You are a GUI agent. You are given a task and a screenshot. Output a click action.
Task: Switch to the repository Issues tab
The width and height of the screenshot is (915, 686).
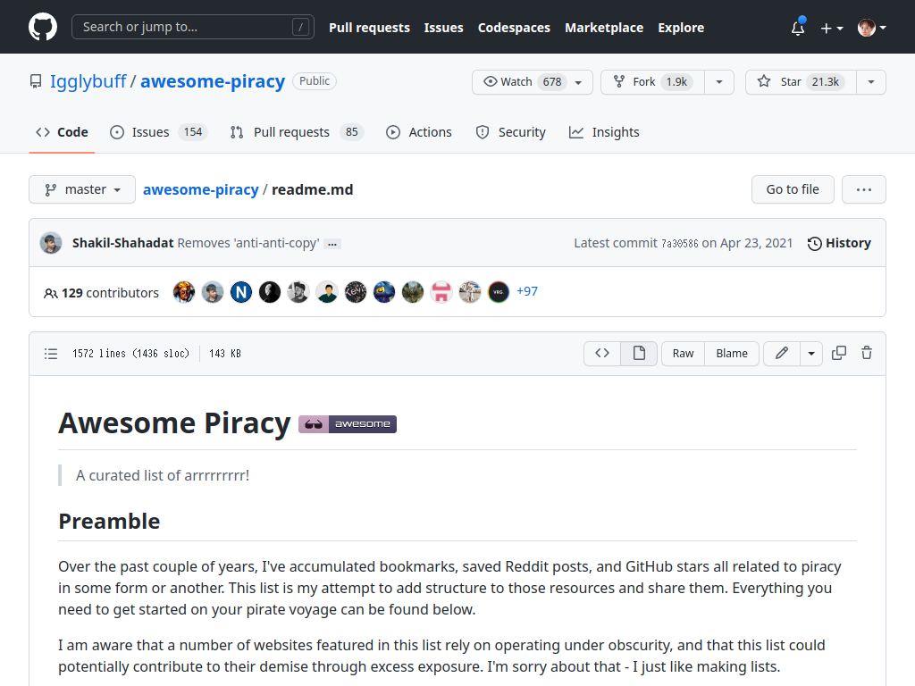(159, 132)
